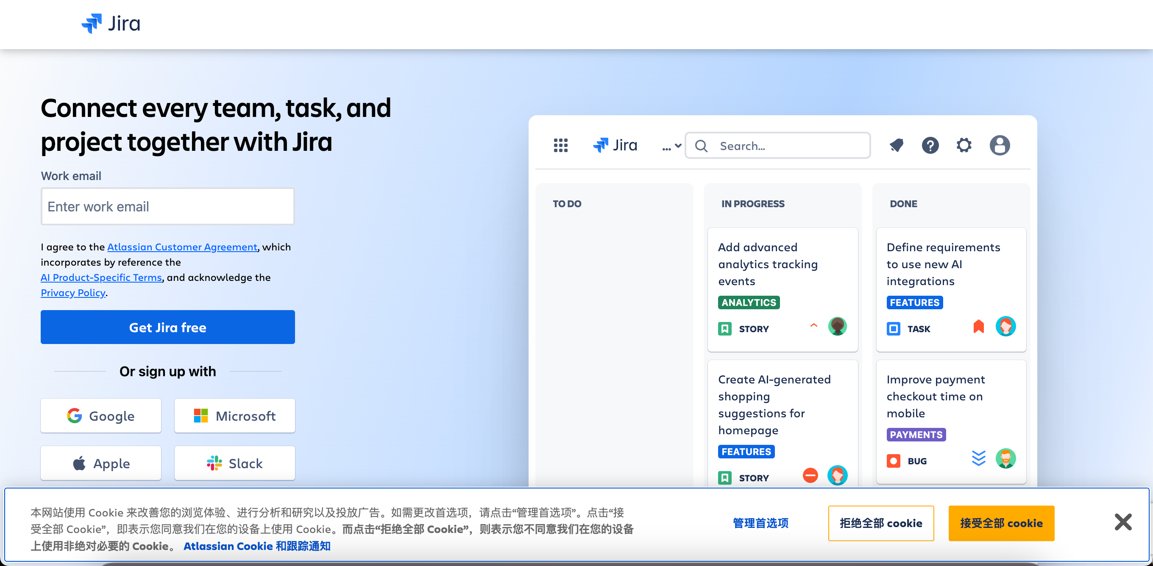
Task: Click the STORY label on analytics card
Action: 753,329
